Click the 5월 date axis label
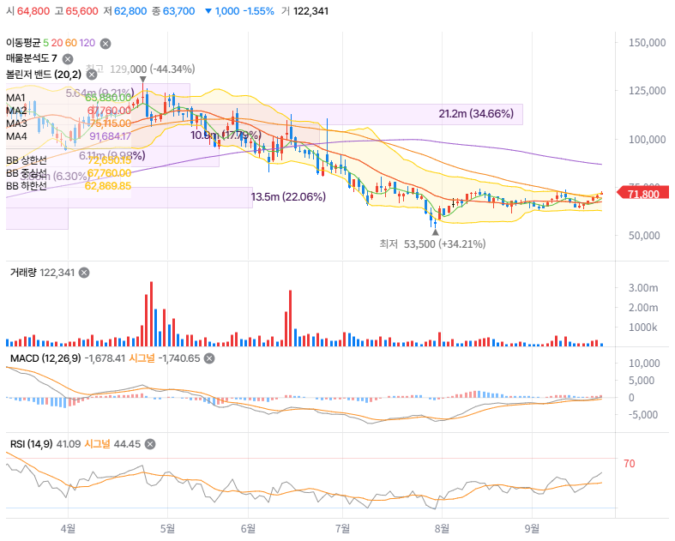This screenshot has height=541, width=675. click(167, 528)
